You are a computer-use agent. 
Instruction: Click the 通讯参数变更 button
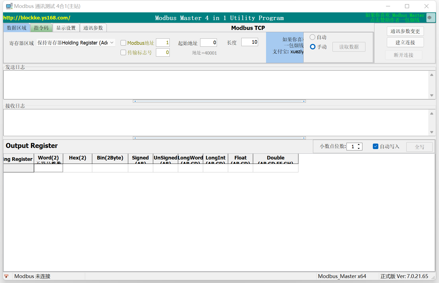click(x=405, y=31)
